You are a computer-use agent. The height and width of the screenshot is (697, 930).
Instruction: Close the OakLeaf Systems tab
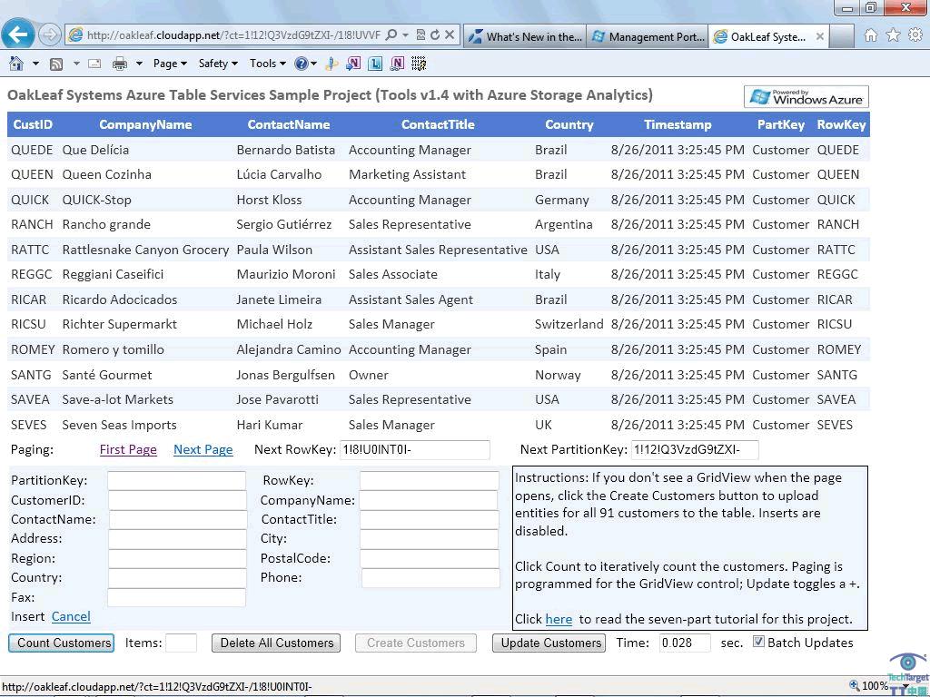(x=820, y=36)
